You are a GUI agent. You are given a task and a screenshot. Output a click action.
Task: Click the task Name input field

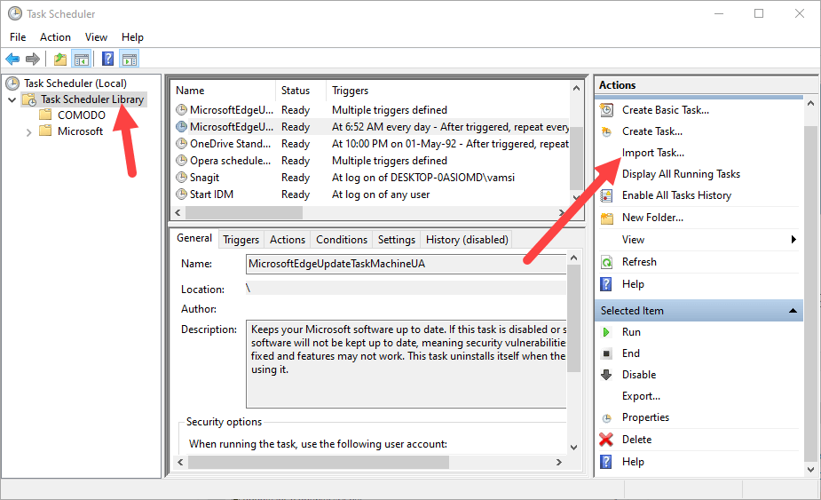(x=407, y=264)
